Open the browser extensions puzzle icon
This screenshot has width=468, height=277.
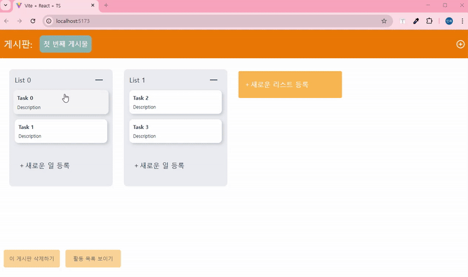point(429,21)
